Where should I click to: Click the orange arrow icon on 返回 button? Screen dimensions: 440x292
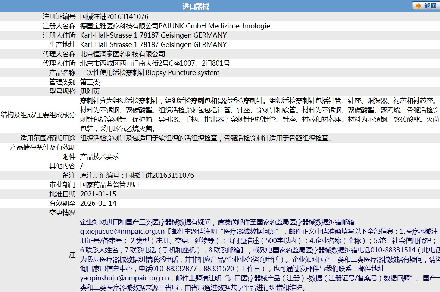[419, 6]
